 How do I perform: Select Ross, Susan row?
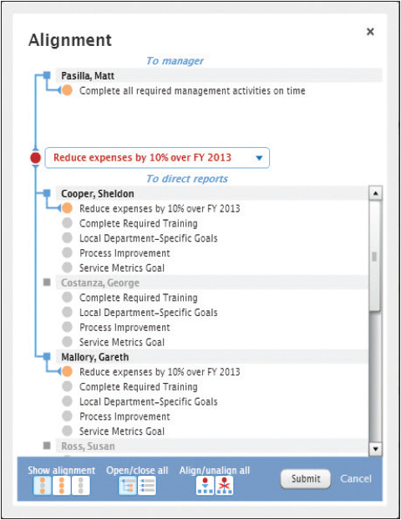[x=212, y=446]
